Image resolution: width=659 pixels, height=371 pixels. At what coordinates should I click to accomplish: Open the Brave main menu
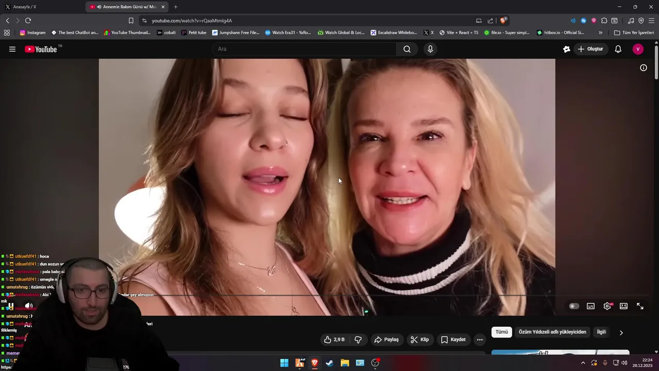click(651, 21)
